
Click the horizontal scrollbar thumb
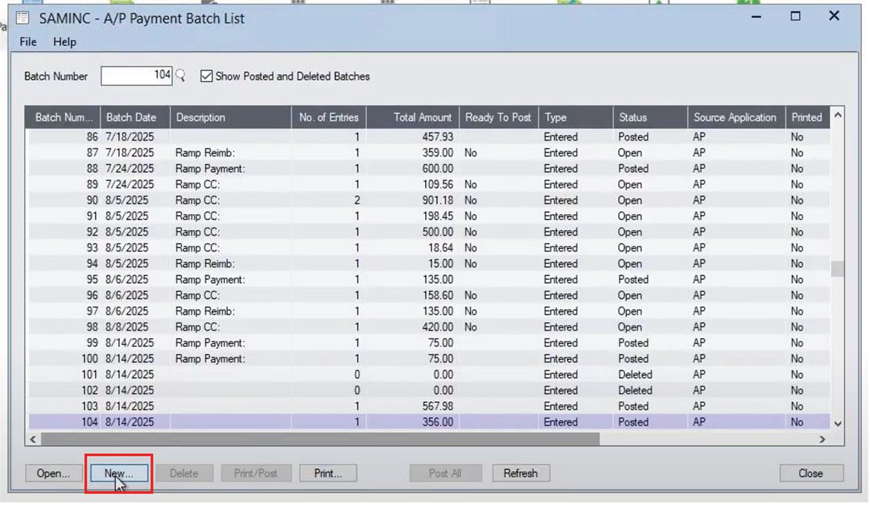click(x=320, y=439)
